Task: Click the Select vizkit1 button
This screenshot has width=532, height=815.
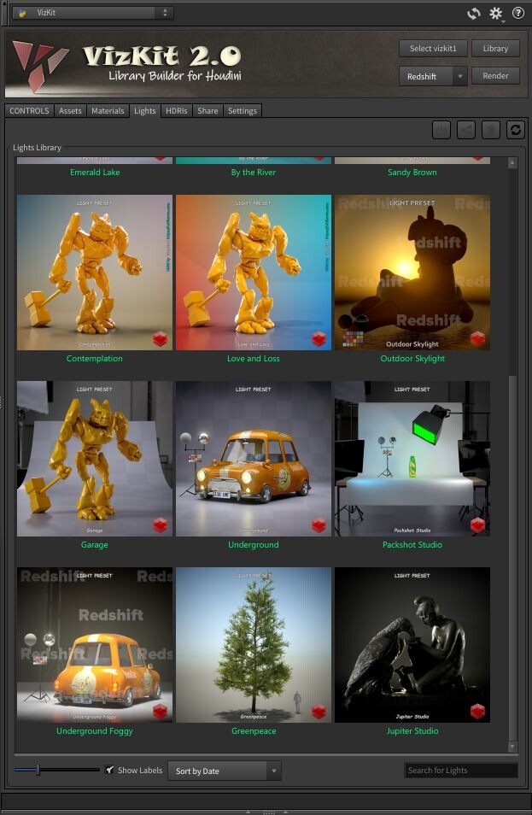Action: click(x=433, y=49)
